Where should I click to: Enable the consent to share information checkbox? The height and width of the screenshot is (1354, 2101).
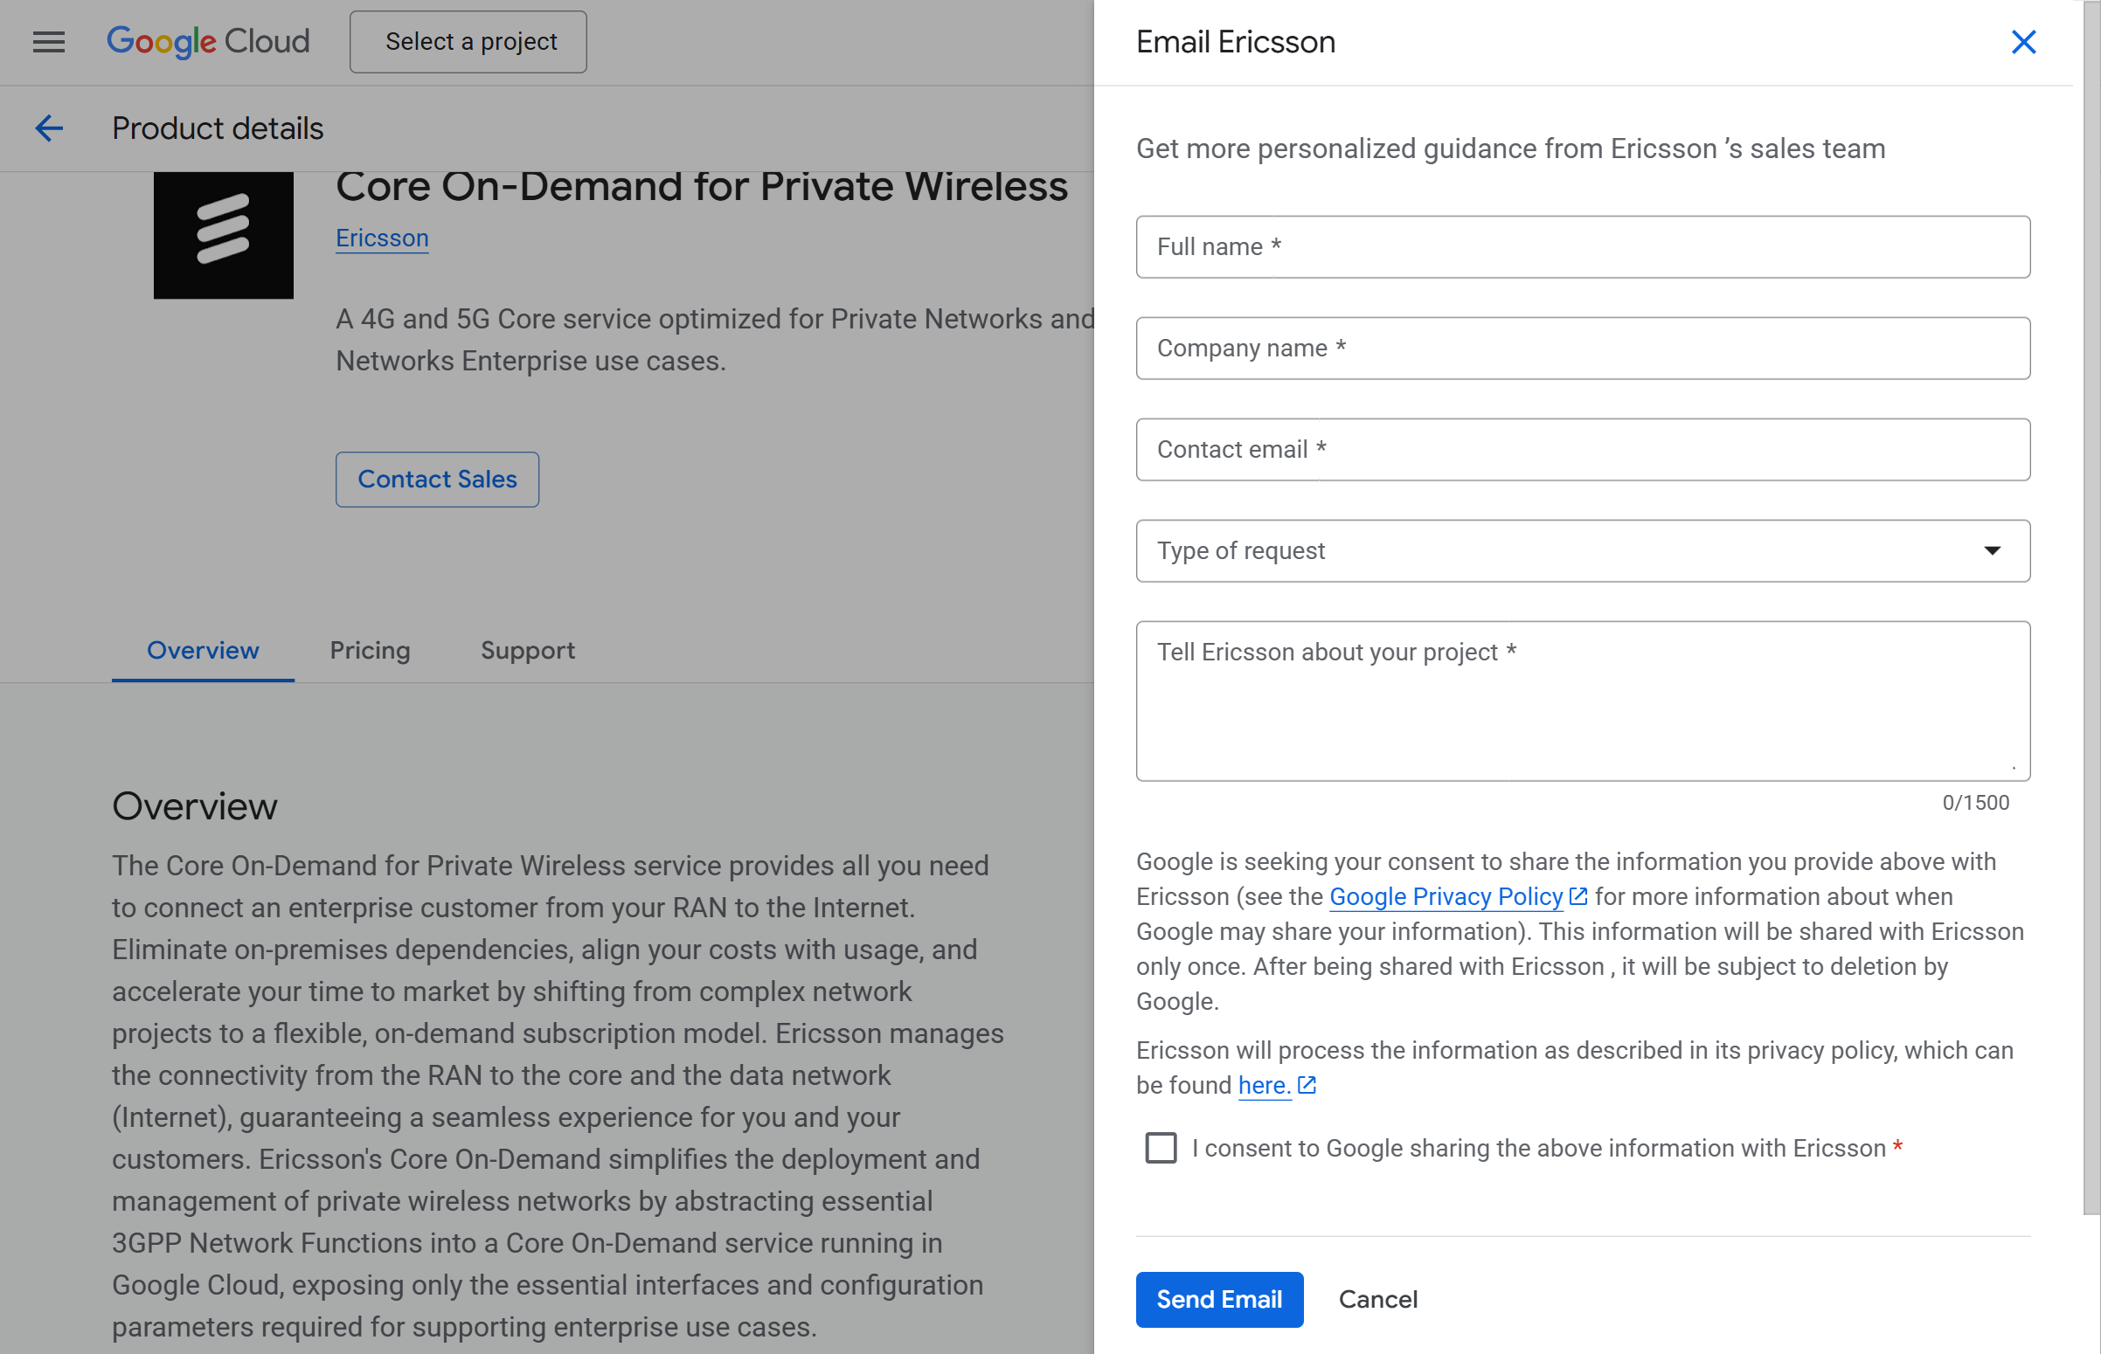coord(1159,1147)
